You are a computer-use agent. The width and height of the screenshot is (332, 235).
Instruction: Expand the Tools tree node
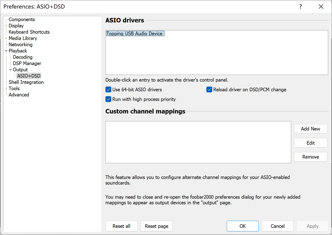(x=6, y=89)
